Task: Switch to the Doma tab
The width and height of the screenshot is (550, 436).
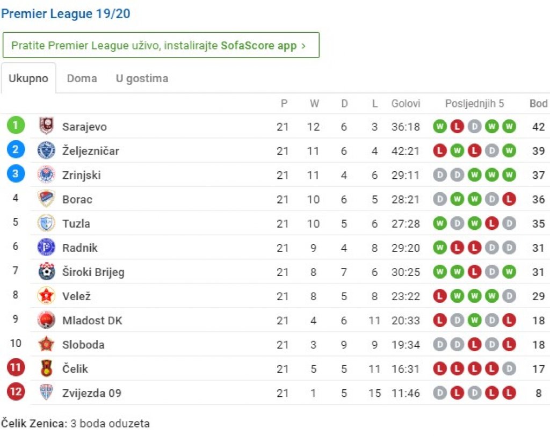Action: [x=82, y=78]
